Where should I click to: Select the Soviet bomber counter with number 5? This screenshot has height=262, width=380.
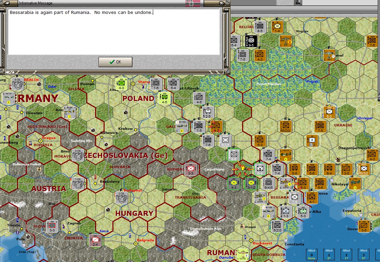(286, 41)
